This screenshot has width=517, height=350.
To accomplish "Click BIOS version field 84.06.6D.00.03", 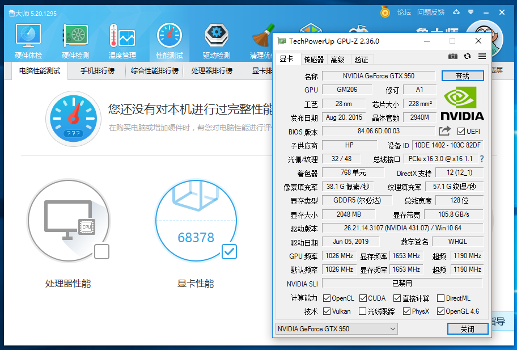I will click(x=379, y=131).
